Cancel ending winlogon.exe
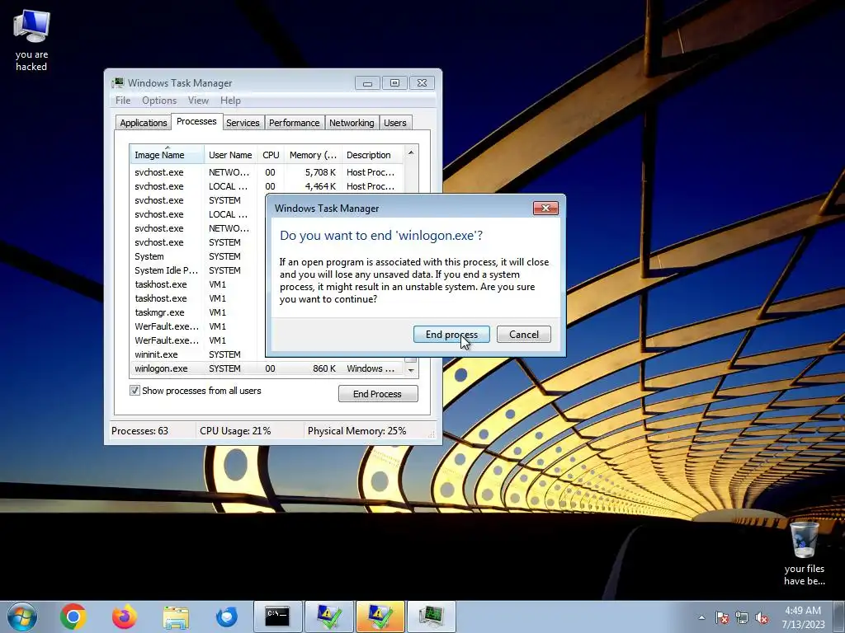Viewport: 845px width, 633px height. [524, 335]
